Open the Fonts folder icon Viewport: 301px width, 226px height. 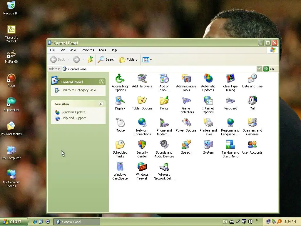coord(164,103)
